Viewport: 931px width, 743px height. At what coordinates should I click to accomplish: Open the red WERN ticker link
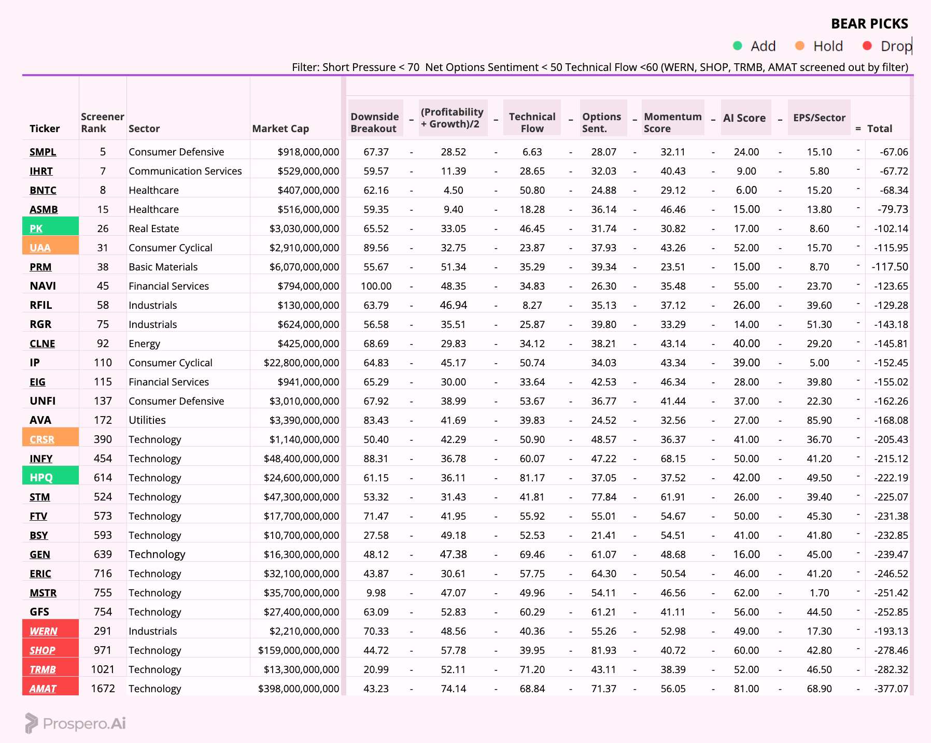(44, 631)
